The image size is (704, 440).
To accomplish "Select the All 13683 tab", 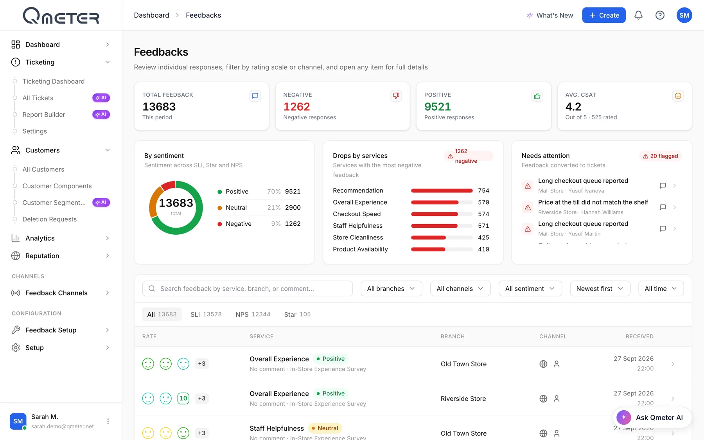I will (x=162, y=314).
